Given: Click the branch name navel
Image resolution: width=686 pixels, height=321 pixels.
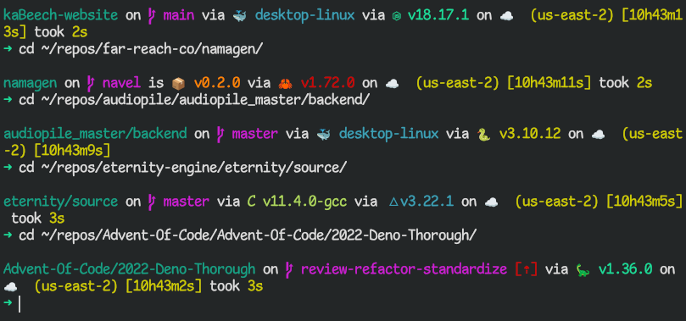Looking at the screenshot, I should (121, 82).
